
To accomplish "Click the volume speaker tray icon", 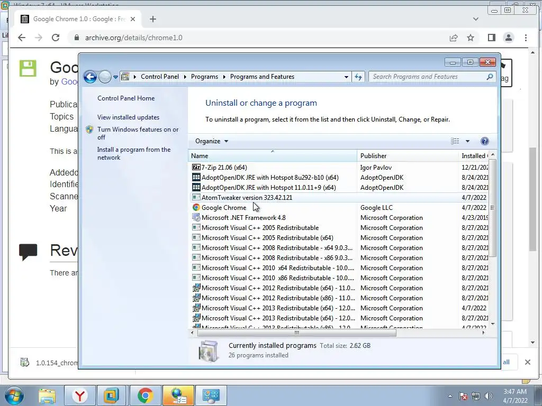I will click(489, 396).
